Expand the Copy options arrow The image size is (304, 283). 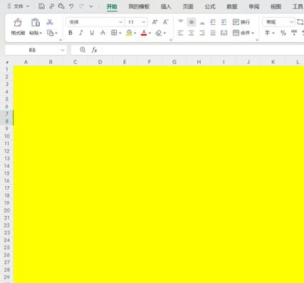56,33
